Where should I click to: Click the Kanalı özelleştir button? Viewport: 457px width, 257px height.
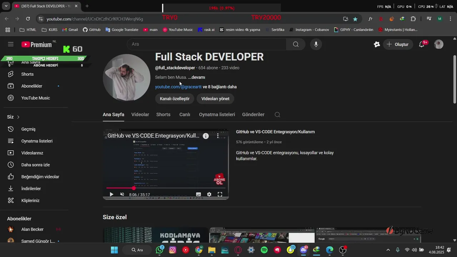(x=175, y=99)
